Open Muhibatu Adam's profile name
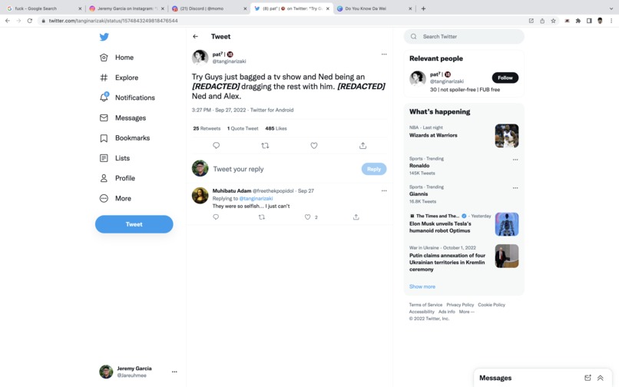This screenshot has height=387, width=619. [232, 190]
